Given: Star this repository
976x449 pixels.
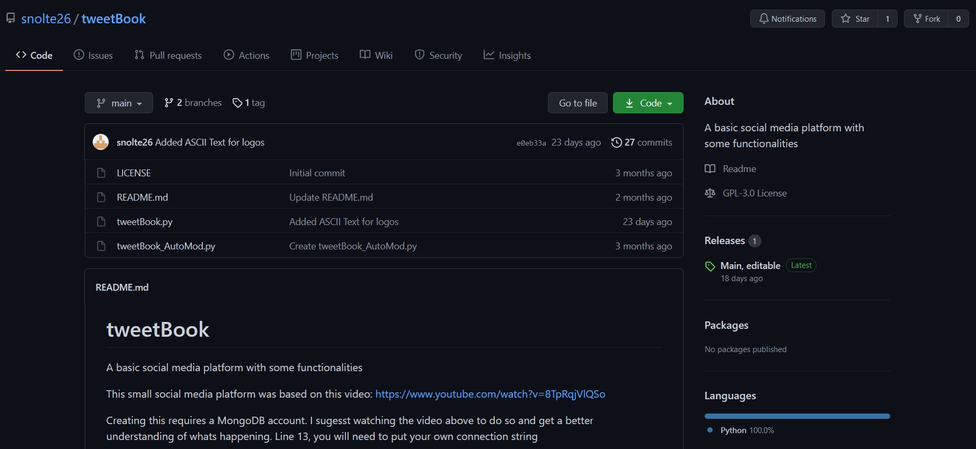Looking at the screenshot, I should click(x=855, y=19).
